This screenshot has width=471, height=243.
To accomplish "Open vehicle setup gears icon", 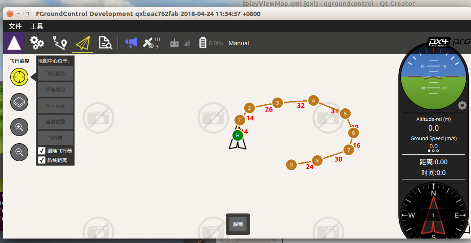I will tap(37, 43).
